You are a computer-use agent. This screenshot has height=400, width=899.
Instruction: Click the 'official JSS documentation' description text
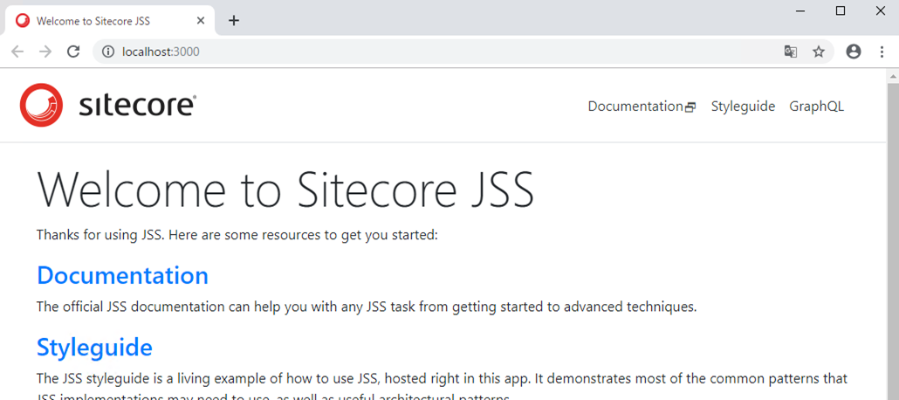[x=367, y=307]
